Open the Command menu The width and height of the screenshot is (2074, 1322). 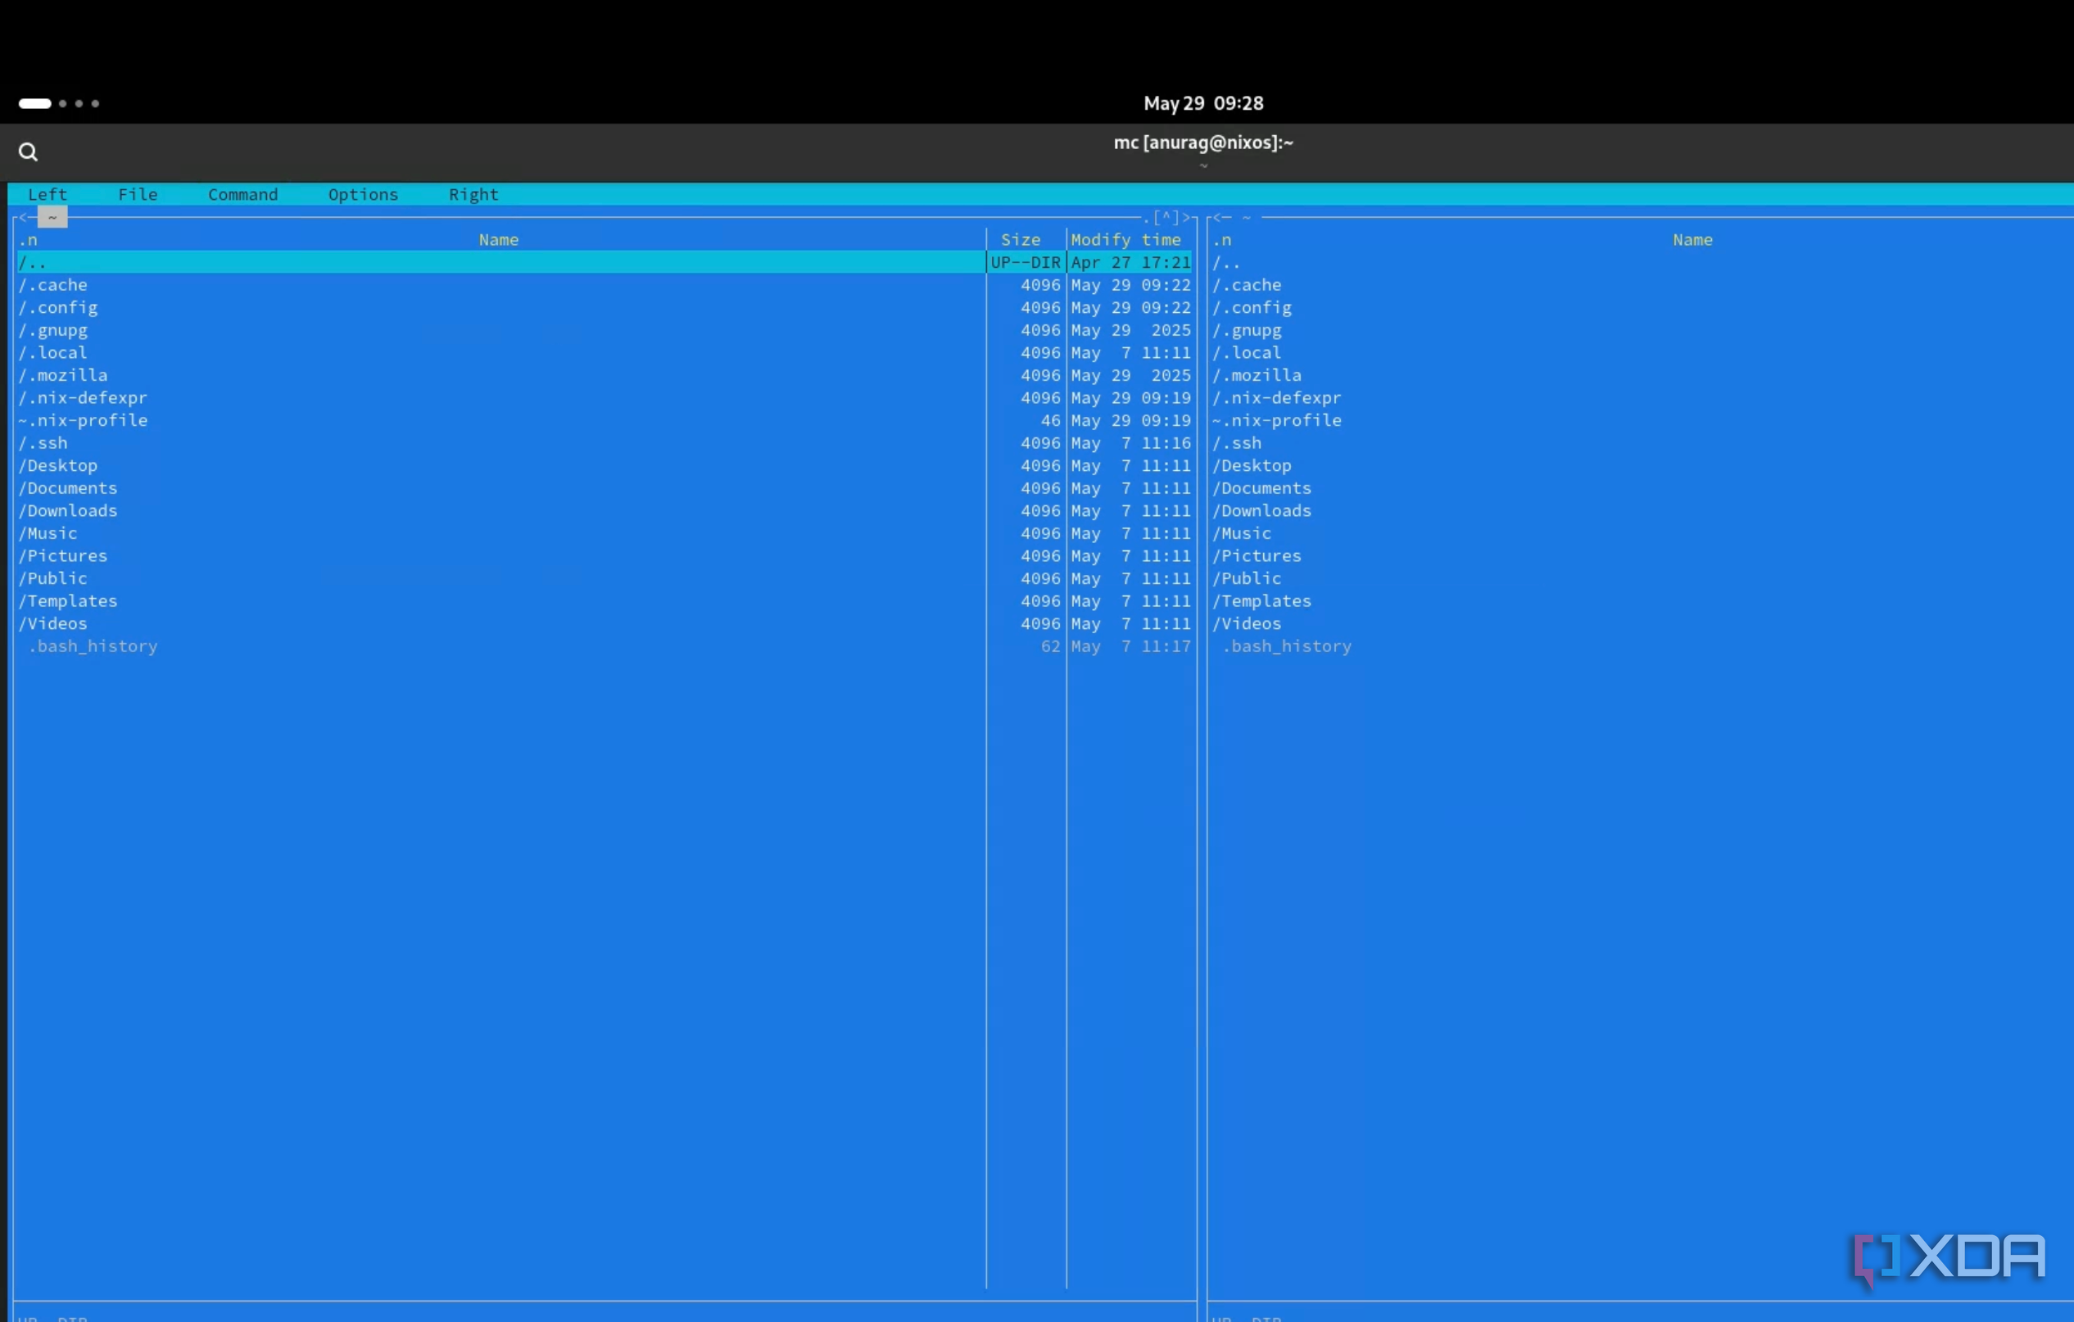pyautogui.click(x=243, y=195)
